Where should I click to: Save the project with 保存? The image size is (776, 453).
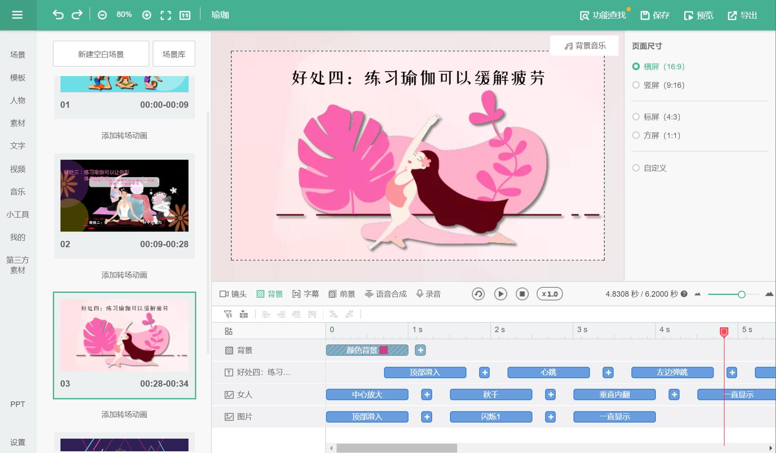click(x=655, y=15)
